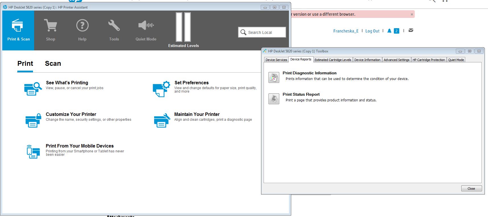Click Print Status Report title
Viewport: 488px width, 217px height.
point(301,94)
